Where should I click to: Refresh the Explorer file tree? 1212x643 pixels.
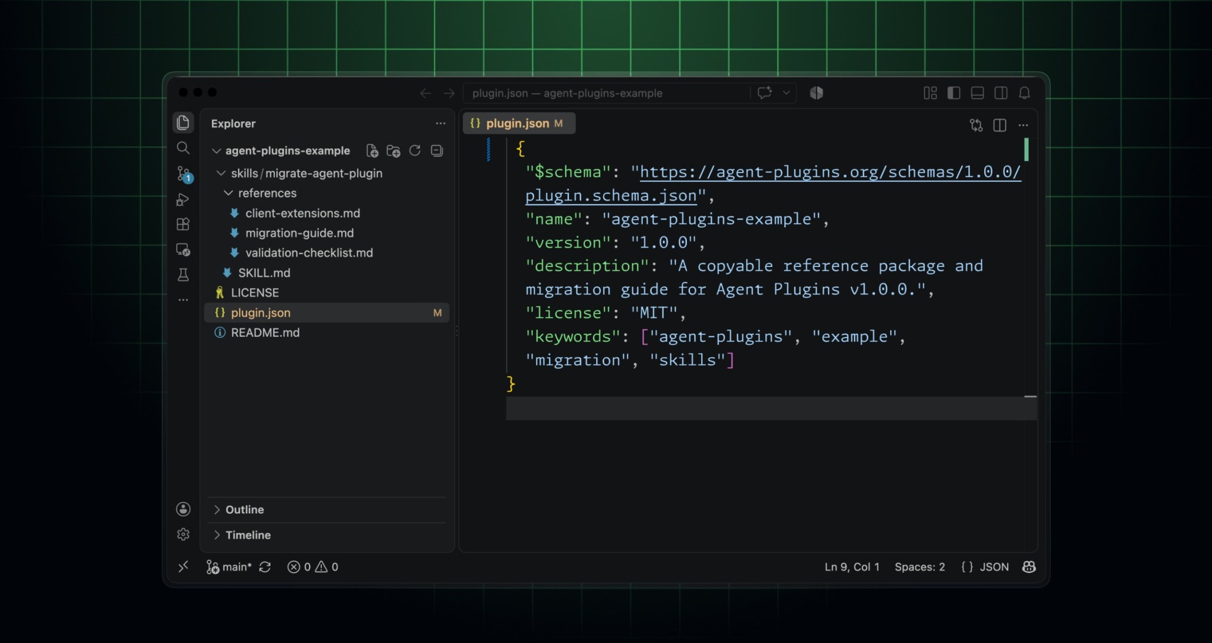tap(415, 151)
